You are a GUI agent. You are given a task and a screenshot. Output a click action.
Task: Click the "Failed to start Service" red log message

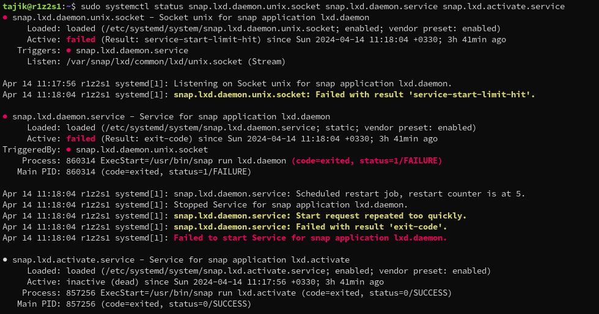pos(311,238)
